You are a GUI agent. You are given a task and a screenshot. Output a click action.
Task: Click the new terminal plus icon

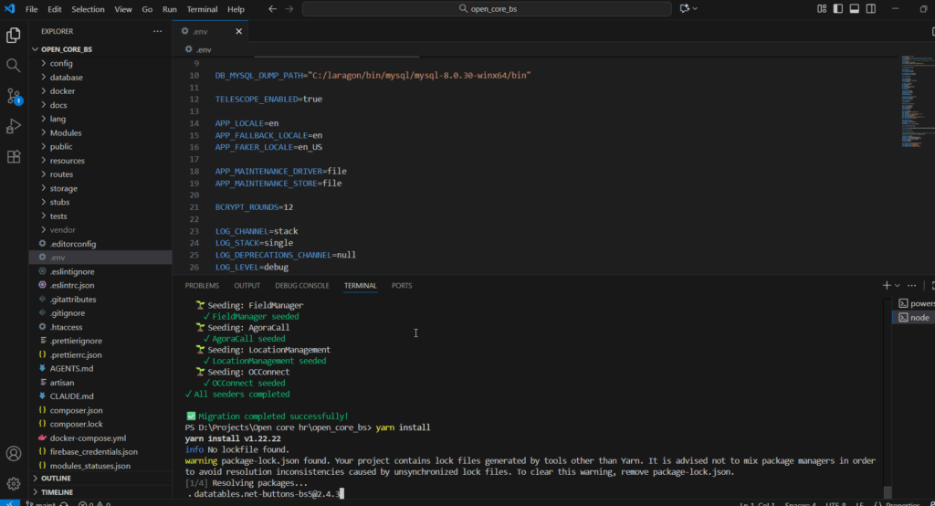[x=886, y=286]
